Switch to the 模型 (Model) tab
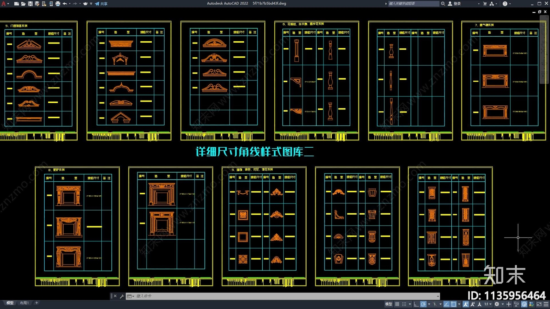This screenshot has height=309, width=550. click(10, 303)
